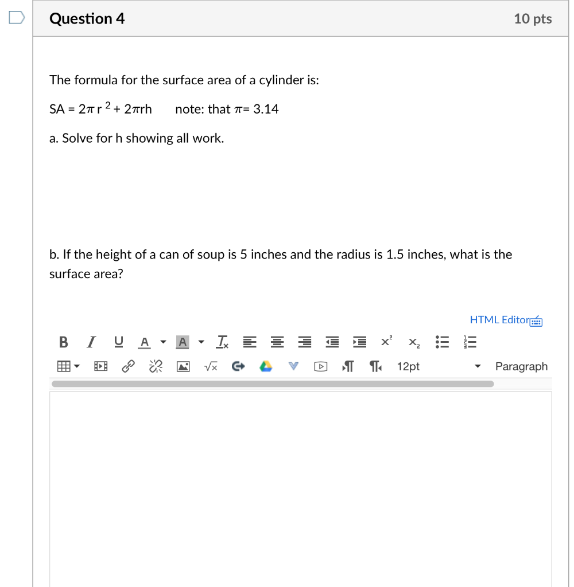Insert embedded media film icon
Screen dimensions: 574x587
100,366
